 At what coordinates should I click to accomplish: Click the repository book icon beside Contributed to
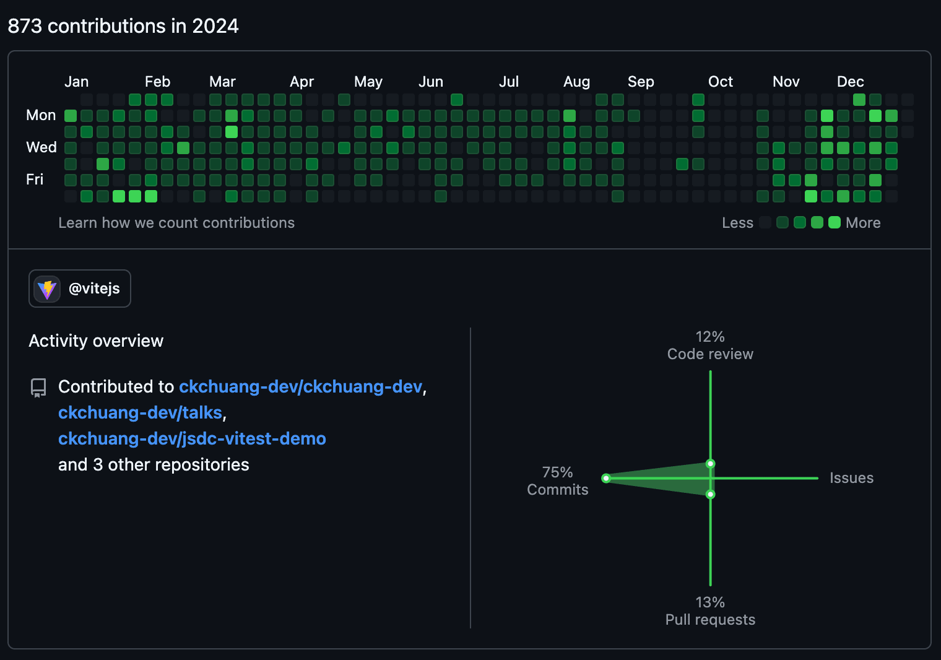(38, 388)
